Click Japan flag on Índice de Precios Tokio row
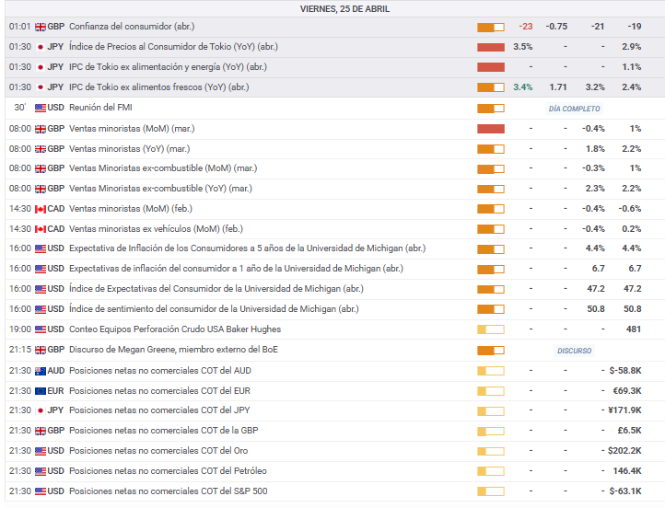 pos(41,47)
